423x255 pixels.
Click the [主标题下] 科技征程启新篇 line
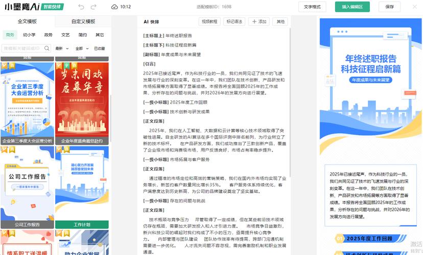coord(170,45)
